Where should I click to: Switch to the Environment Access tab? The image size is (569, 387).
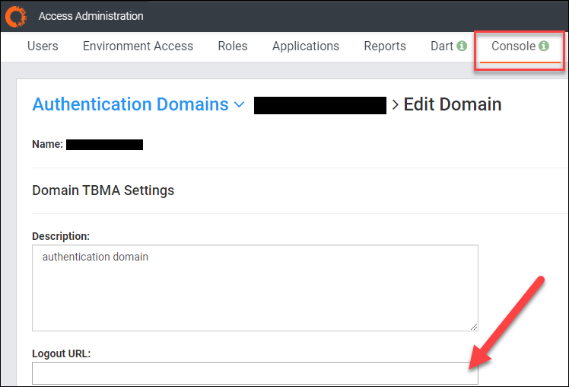(x=138, y=46)
